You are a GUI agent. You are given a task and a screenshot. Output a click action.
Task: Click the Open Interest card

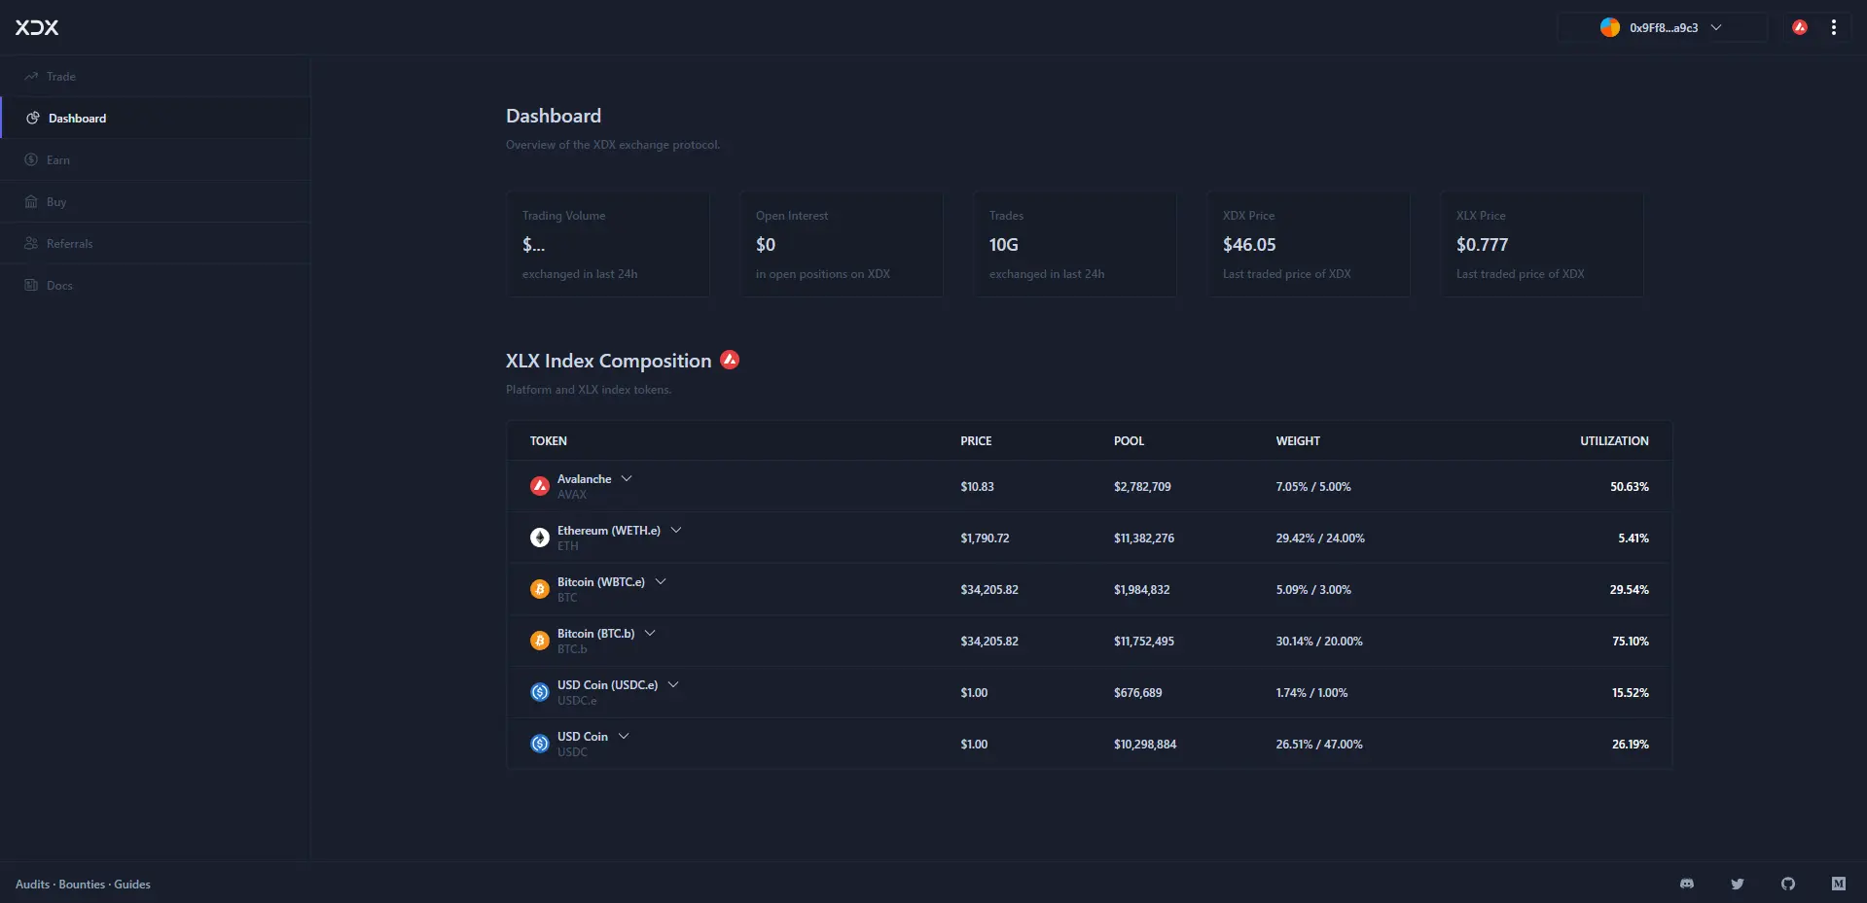pyautogui.click(x=842, y=244)
